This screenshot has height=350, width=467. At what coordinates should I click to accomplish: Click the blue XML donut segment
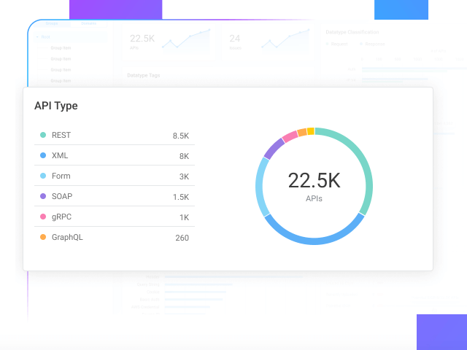tap(314, 241)
